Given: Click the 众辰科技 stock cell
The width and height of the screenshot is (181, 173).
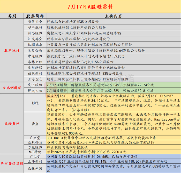Looking at the screenshot, I should 35,142.
